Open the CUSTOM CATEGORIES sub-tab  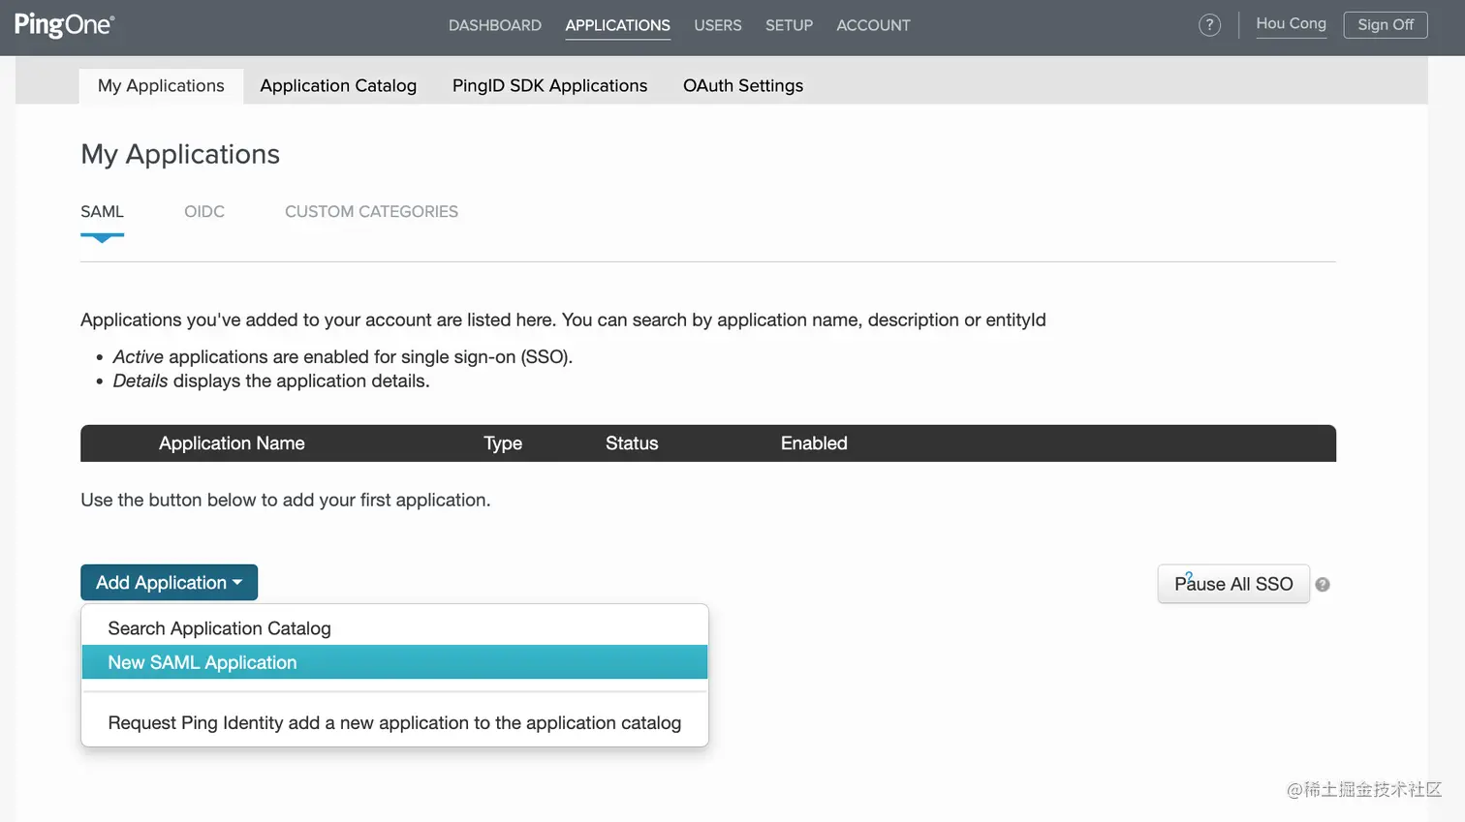coord(371,211)
